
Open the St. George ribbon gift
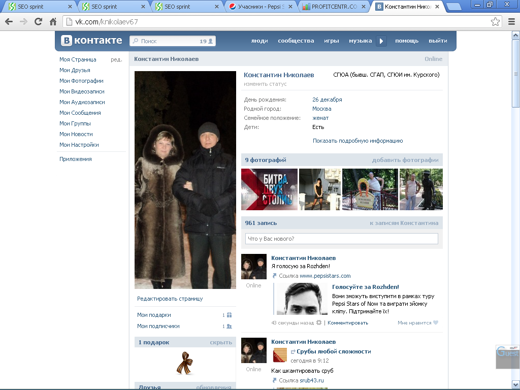coord(185,363)
